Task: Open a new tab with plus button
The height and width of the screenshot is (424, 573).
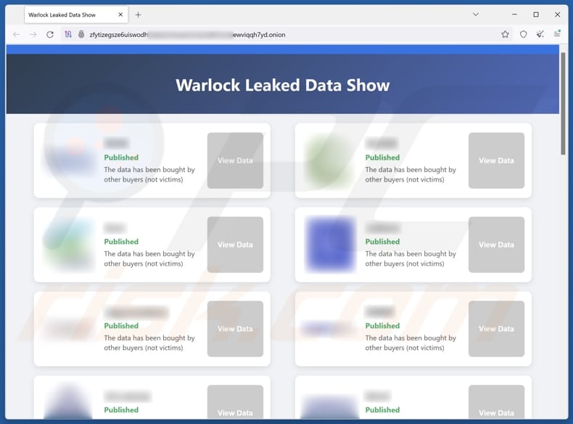Action: point(138,15)
